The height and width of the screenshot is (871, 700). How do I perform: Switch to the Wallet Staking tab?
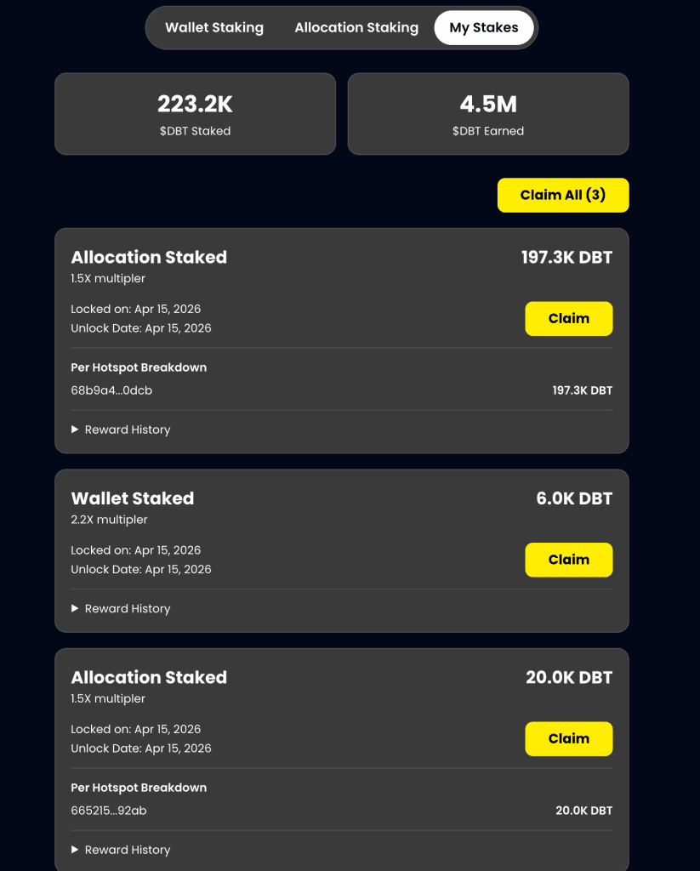(x=214, y=28)
